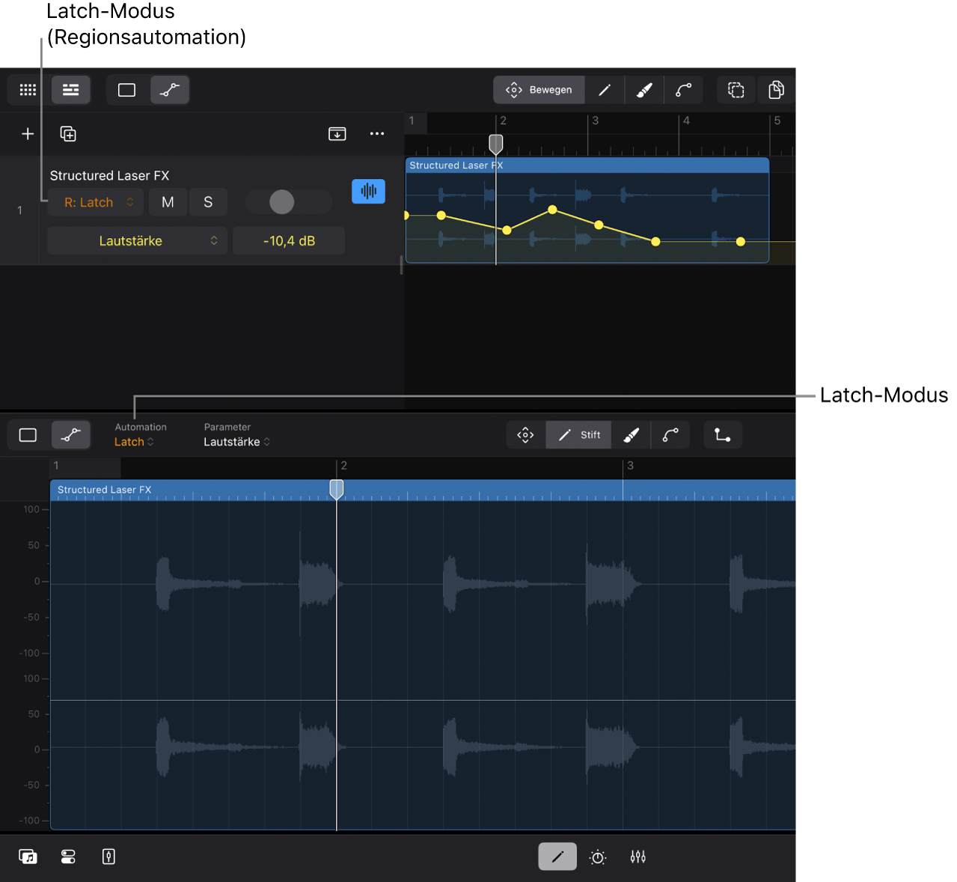Toggle automation view in editor toolbar
The image size is (957, 882).
click(71, 435)
